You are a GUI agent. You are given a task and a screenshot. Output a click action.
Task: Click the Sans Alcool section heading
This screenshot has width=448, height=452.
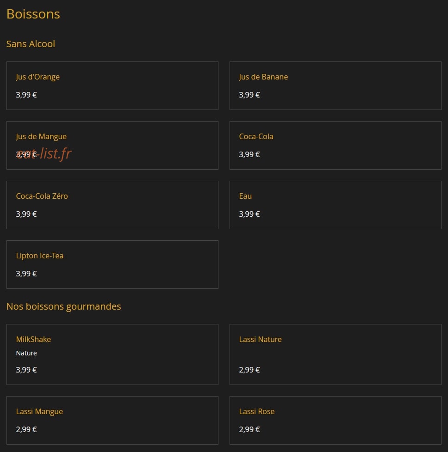tap(31, 44)
